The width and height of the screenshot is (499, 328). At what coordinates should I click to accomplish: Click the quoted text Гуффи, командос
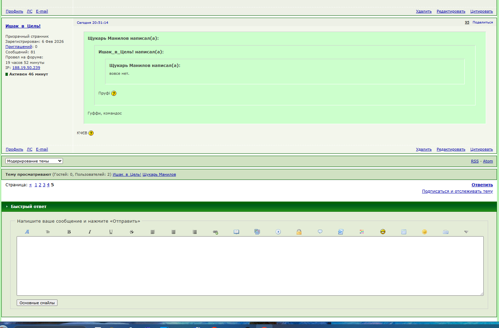click(x=105, y=113)
